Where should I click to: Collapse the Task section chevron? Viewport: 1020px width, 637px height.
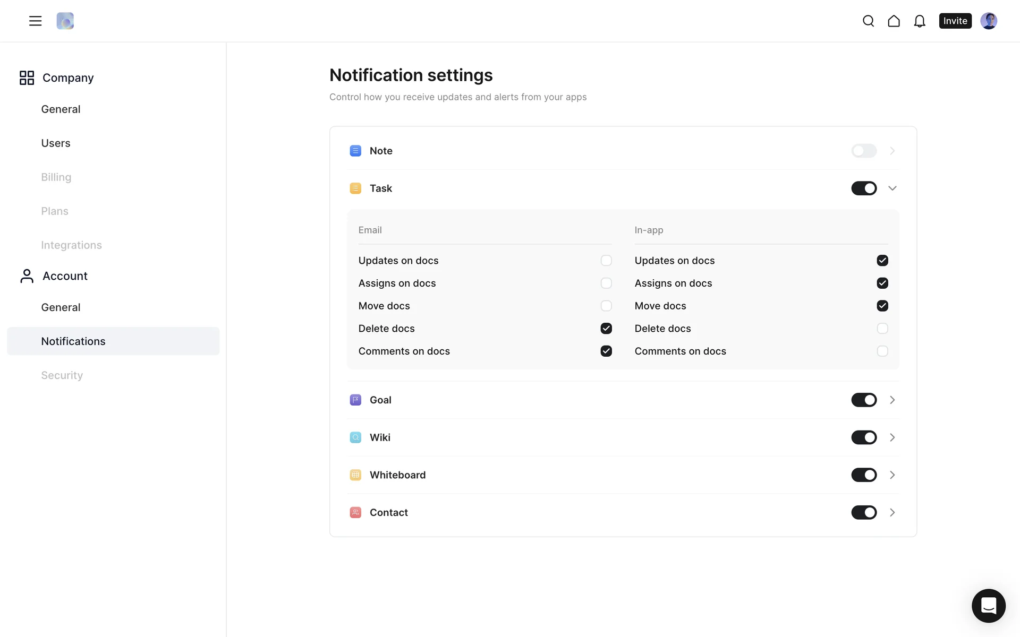(x=892, y=188)
